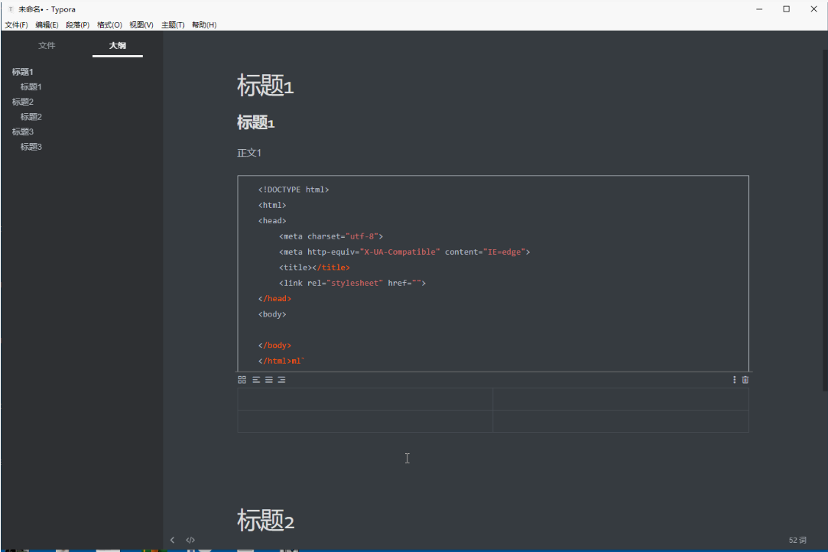Click the bottom-right table cell
The height and width of the screenshot is (552, 828).
[x=621, y=421]
